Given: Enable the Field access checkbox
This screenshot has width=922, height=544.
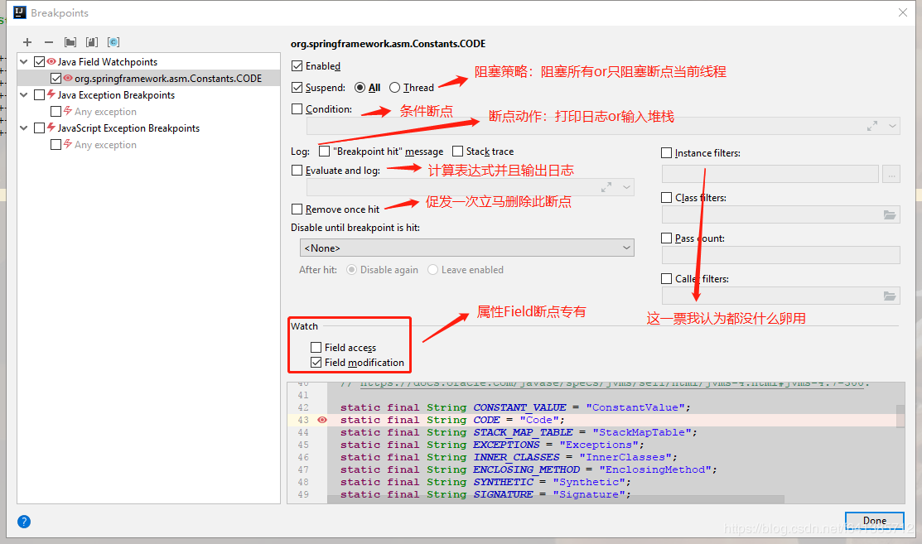Looking at the screenshot, I should [x=316, y=348].
